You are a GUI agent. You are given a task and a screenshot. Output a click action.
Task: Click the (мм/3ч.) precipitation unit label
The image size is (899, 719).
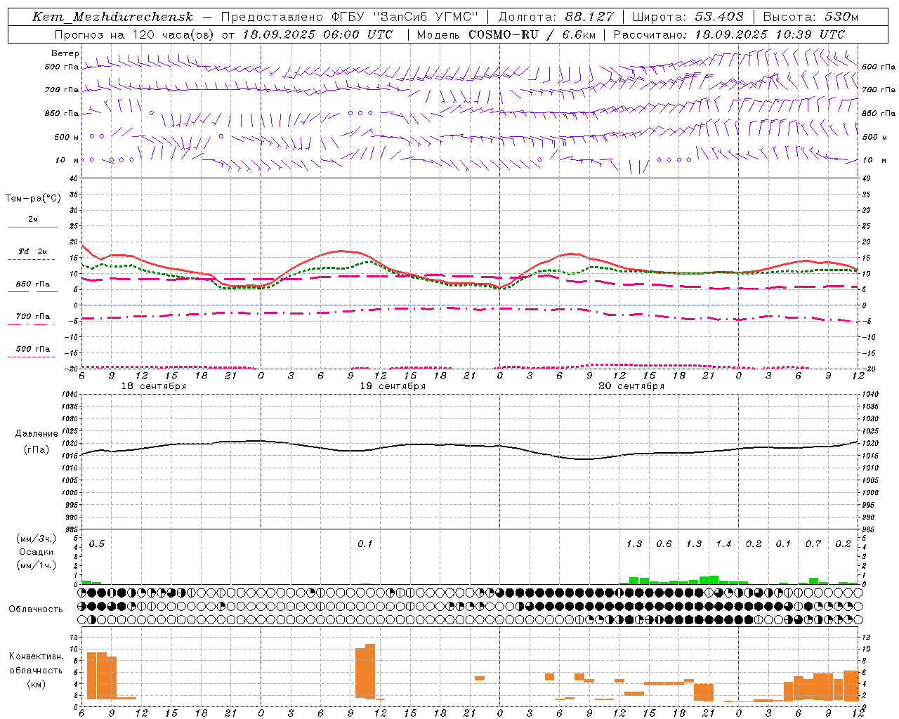click(36, 539)
